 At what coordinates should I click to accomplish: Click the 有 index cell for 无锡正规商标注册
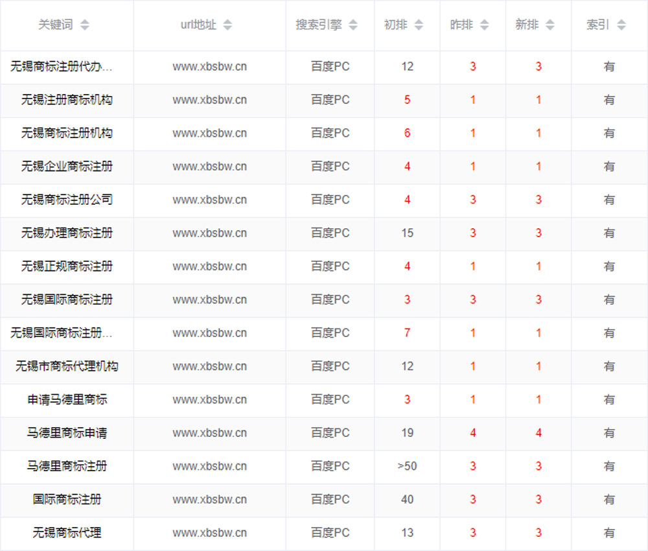[609, 266]
